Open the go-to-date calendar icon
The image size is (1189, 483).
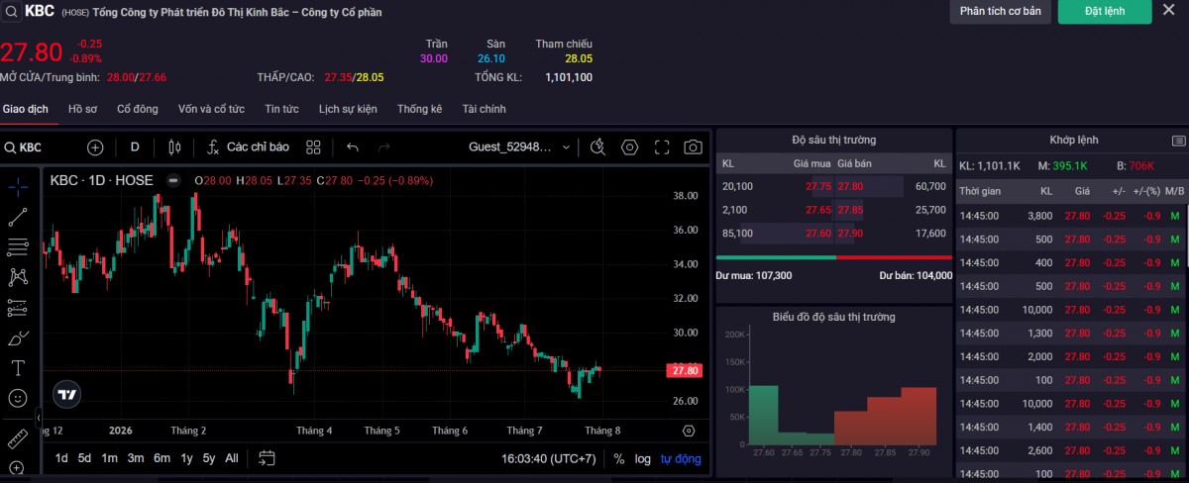(x=267, y=458)
